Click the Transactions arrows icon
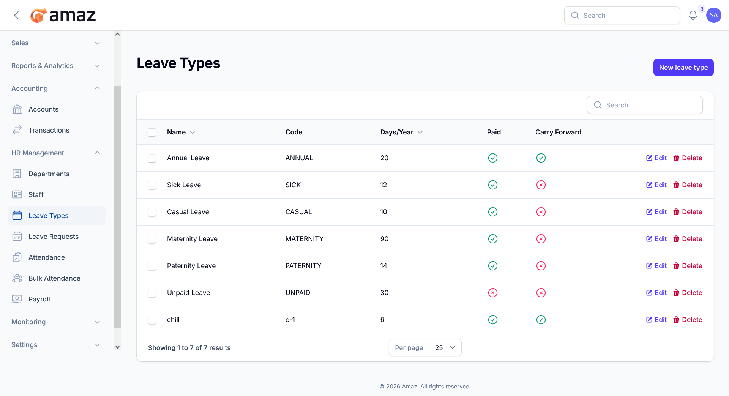Screen dimensions: 729x396 pos(17,130)
